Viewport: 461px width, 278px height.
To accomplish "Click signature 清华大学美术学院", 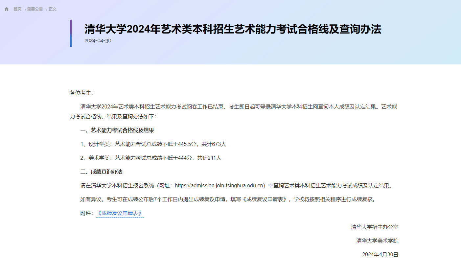I will 377,241.
